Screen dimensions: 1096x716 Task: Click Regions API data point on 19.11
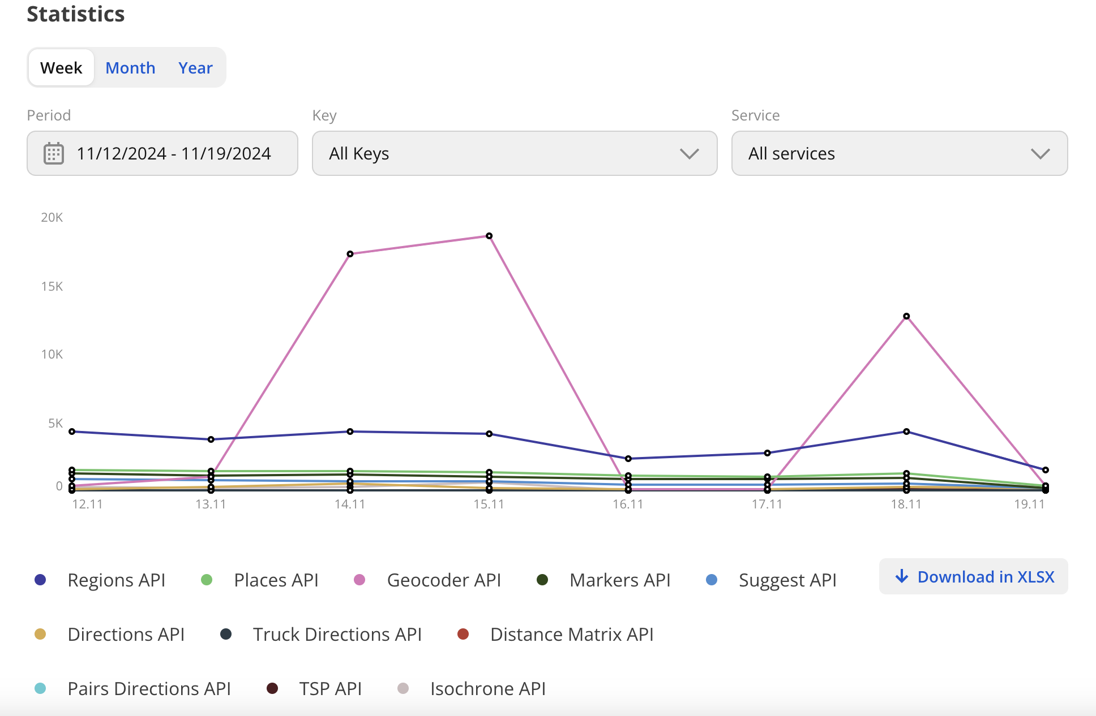1046,470
